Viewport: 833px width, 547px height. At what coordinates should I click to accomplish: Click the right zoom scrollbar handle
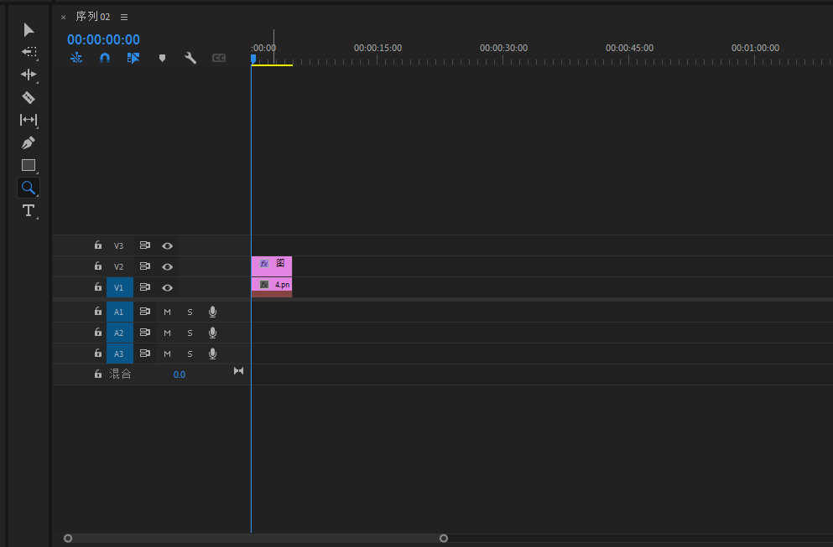[x=444, y=539]
